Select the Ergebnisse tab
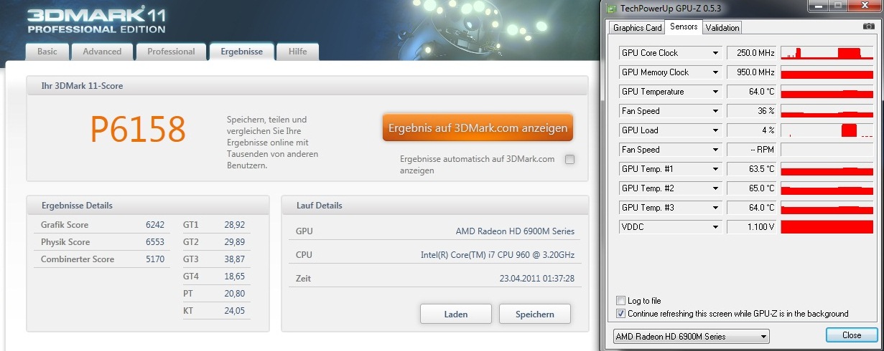The image size is (884, 351). (242, 52)
